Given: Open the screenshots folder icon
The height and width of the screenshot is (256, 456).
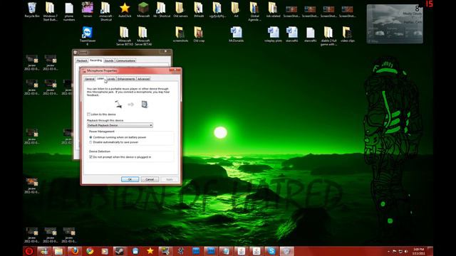Looking at the screenshot, I should click(180, 34).
